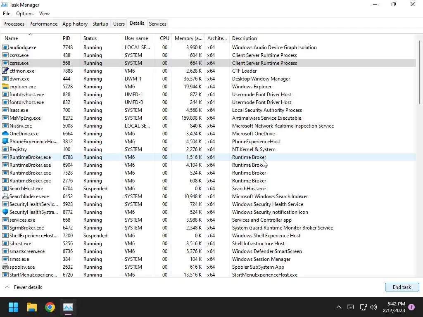Viewport: 423px width, 317px height.
Task: Sort by the Description column header
Action: coord(322,38)
